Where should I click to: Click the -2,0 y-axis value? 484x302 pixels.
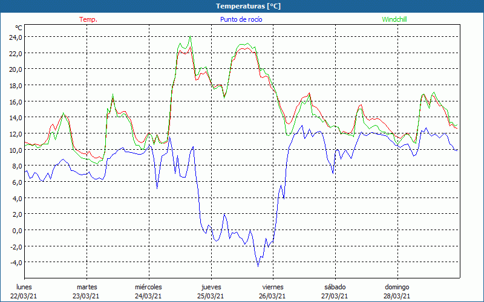point(16,246)
